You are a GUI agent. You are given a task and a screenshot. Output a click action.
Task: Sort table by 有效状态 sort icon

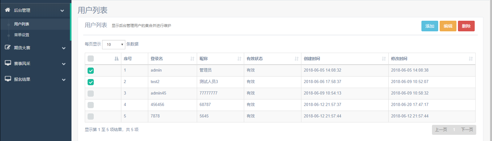click(x=296, y=59)
